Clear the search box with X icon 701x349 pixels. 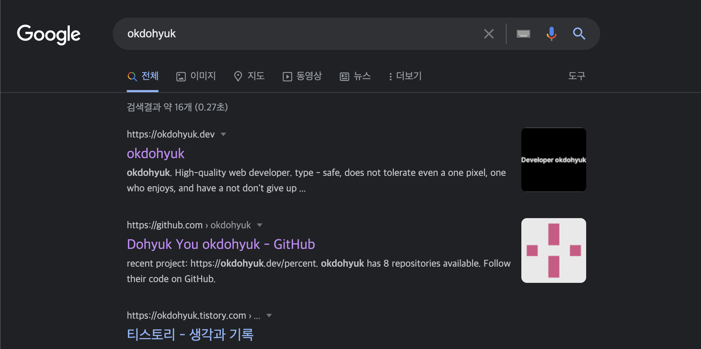coord(489,34)
